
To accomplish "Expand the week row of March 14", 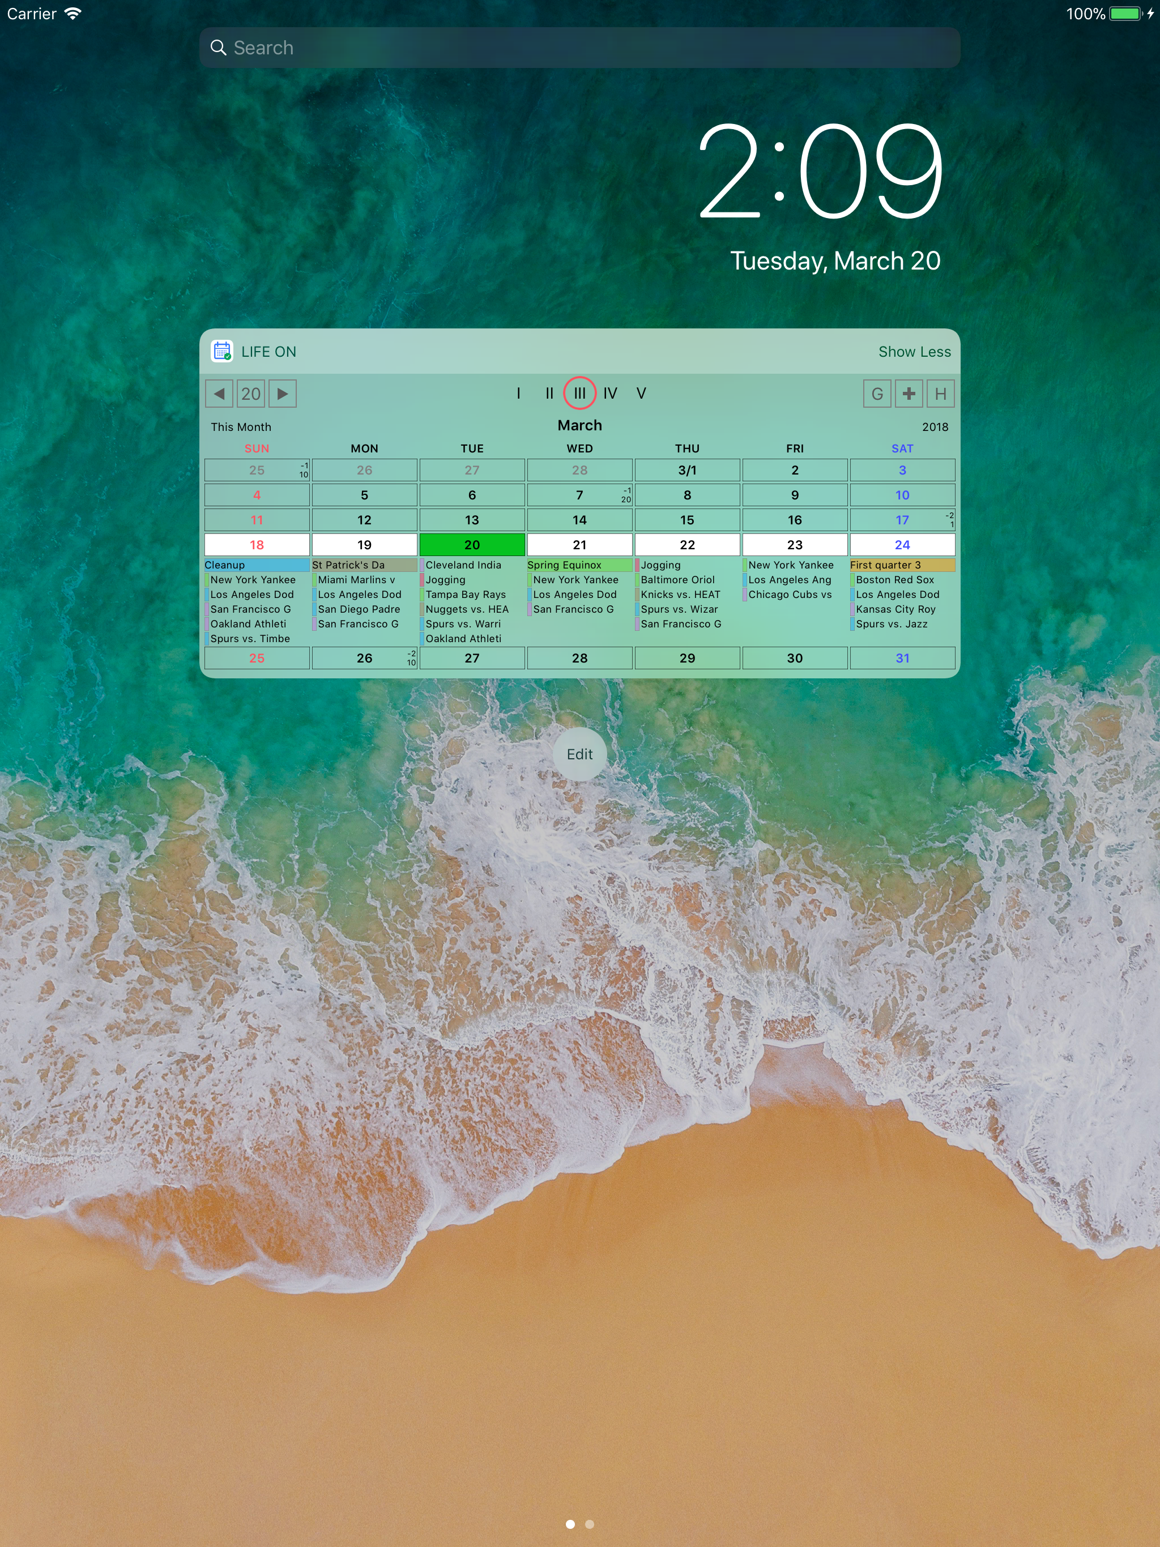I will (x=579, y=520).
